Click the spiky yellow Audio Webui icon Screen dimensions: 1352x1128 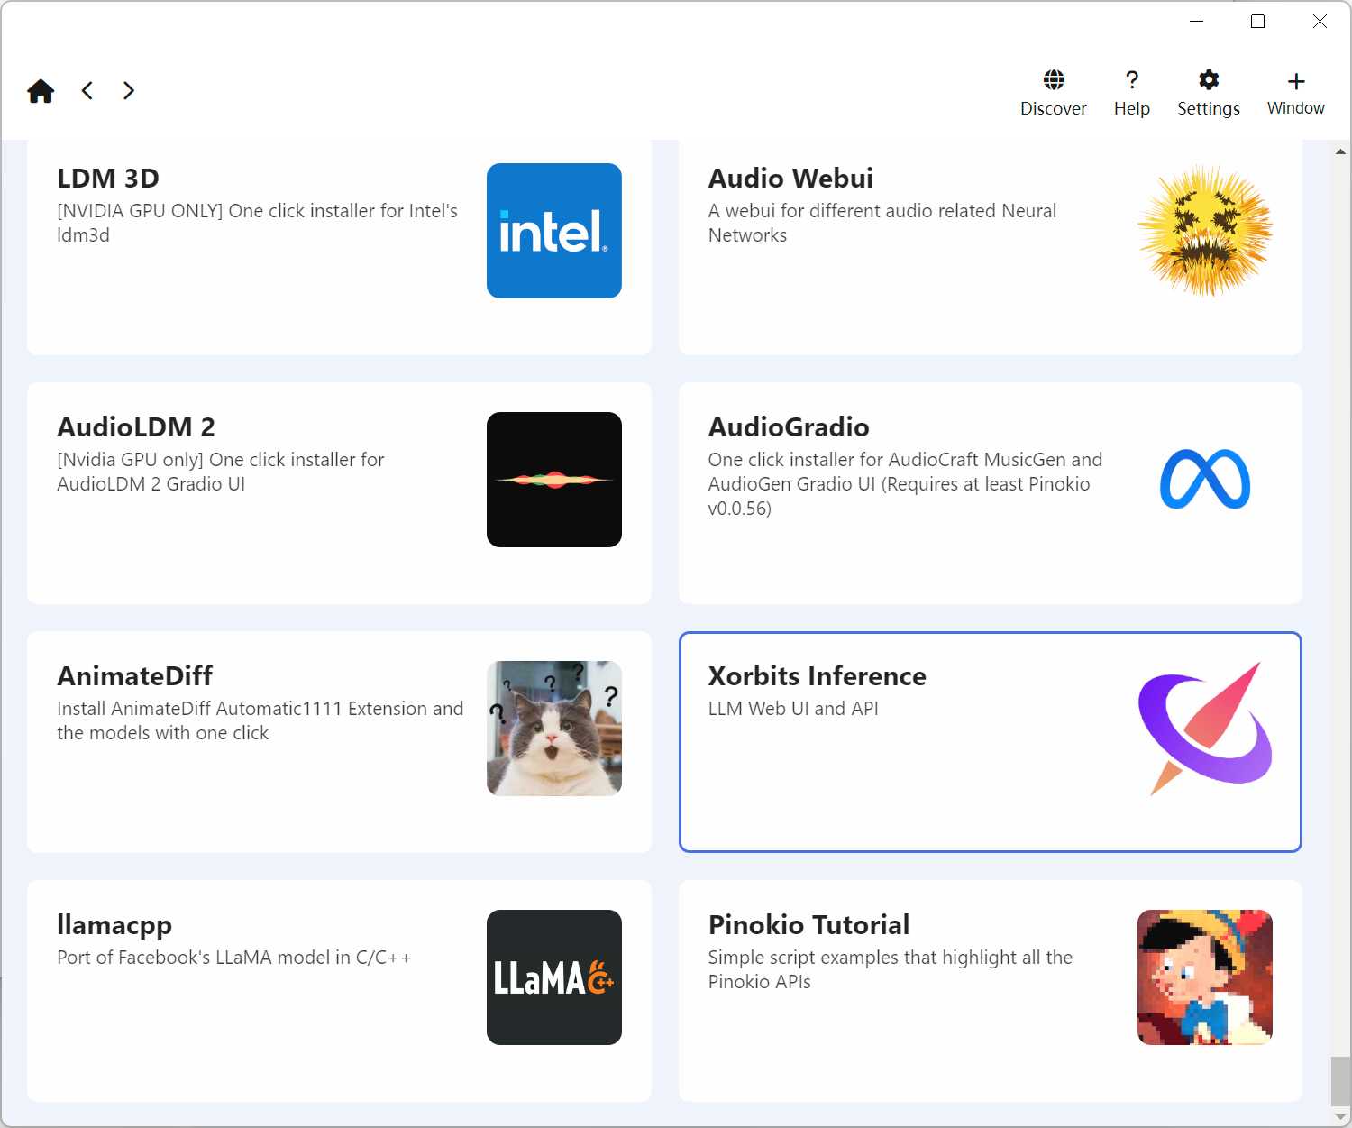point(1205,231)
